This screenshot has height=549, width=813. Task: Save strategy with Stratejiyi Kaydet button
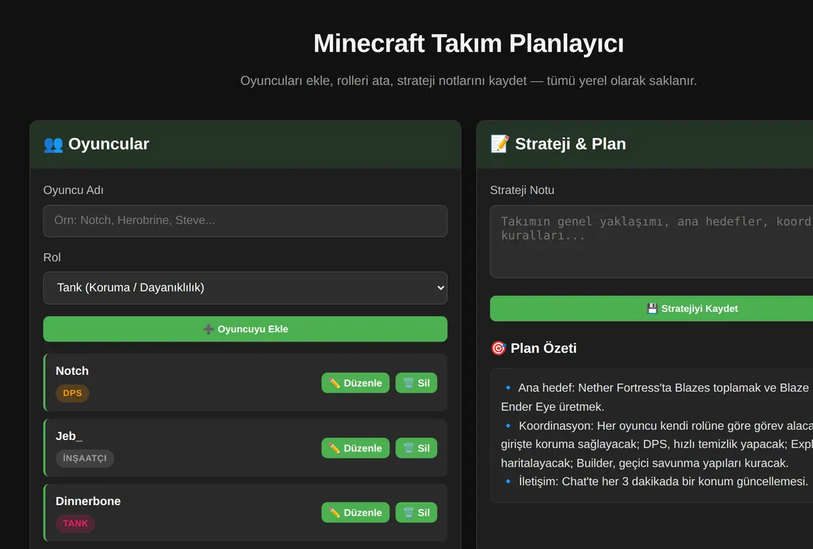pyautogui.click(x=651, y=309)
